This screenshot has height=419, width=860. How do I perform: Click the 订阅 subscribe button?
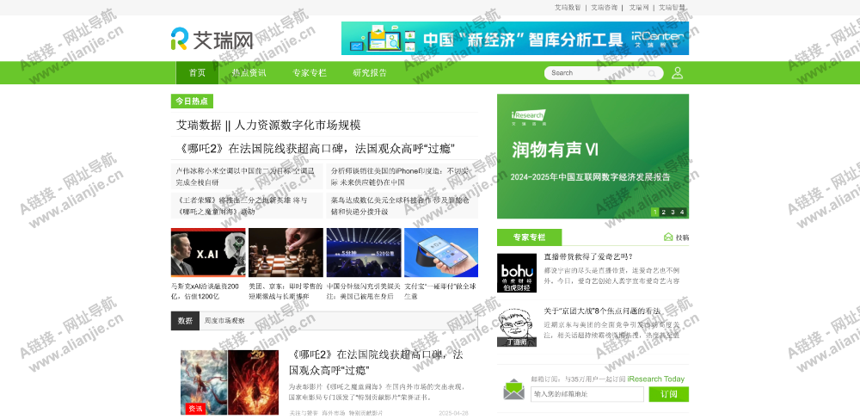click(x=668, y=394)
